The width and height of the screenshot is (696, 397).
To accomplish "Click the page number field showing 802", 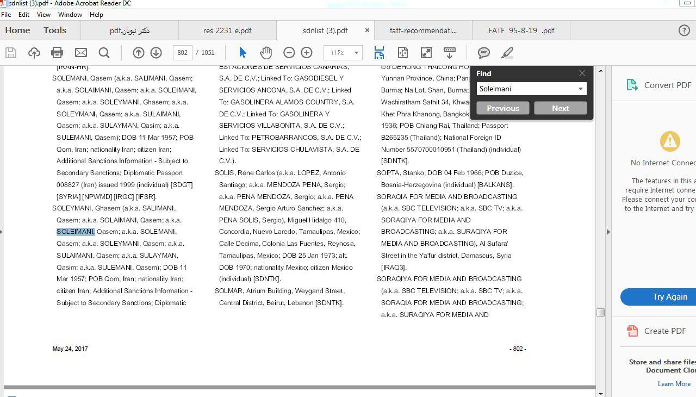I will 183,53.
